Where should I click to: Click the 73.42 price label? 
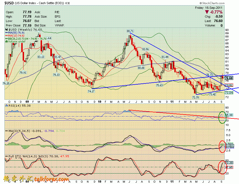(x=212, y=94)
